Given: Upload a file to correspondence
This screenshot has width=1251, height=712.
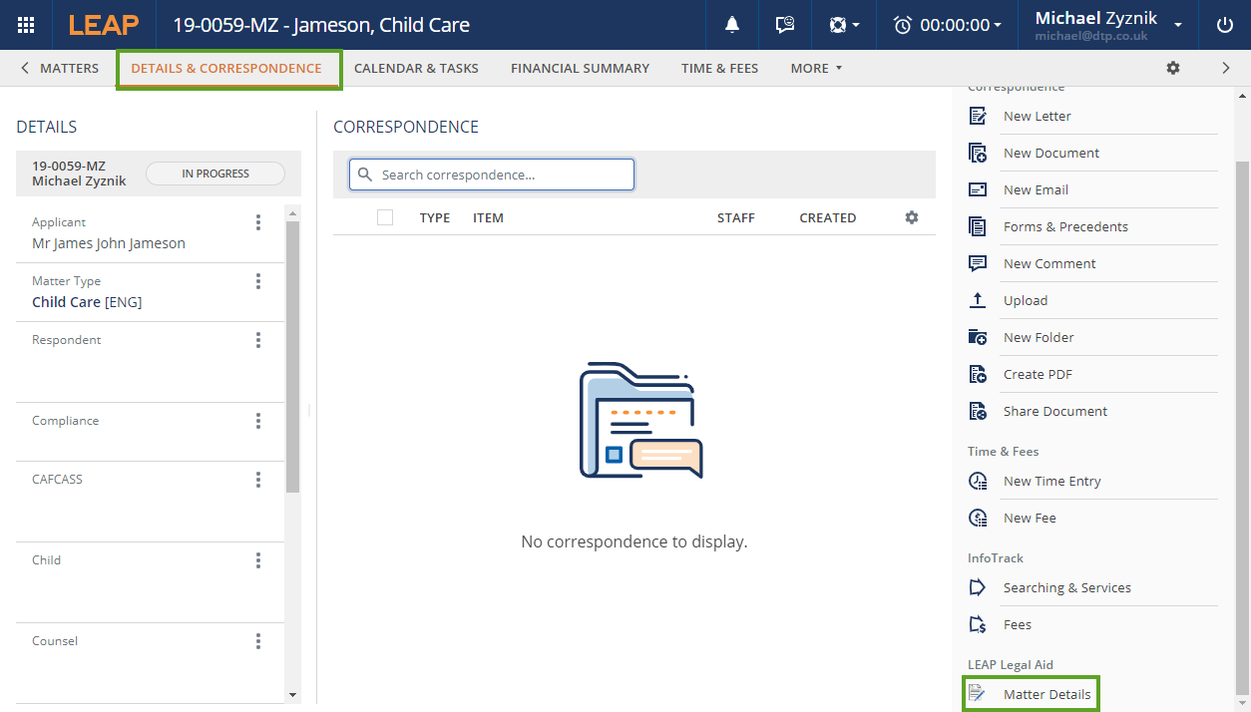Looking at the screenshot, I should (x=1026, y=300).
